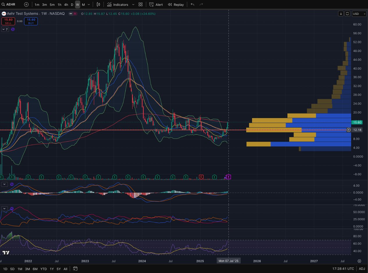
Task: Click the red earnings marker in early 2025
Action: coord(201,177)
